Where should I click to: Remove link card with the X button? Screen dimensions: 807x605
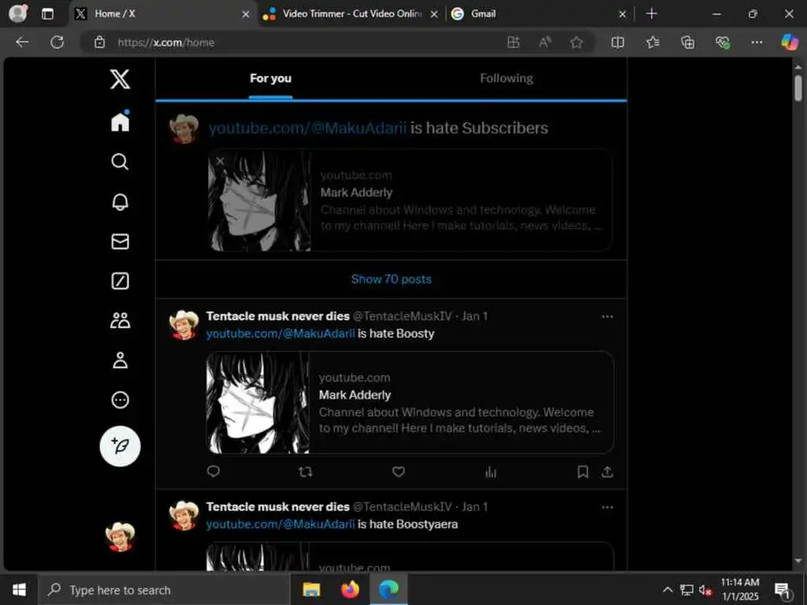pyautogui.click(x=221, y=161)
